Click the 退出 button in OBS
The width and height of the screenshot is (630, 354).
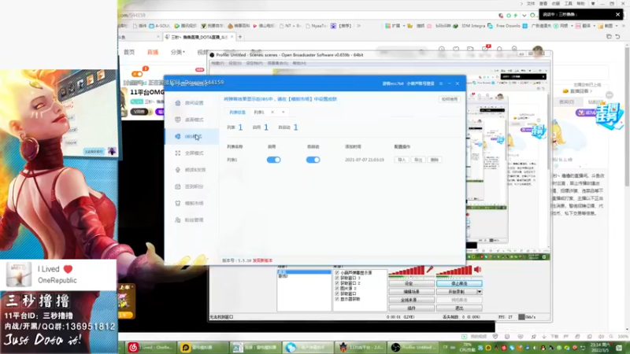(459, 308)
